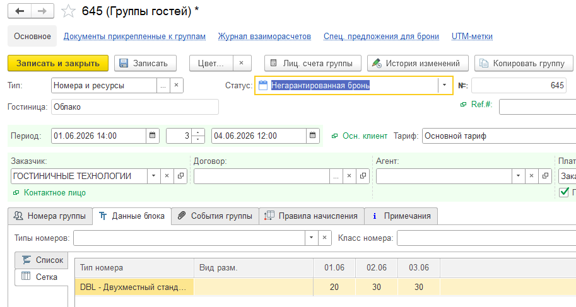Open Лиц. счета группы

coord(313,63)
